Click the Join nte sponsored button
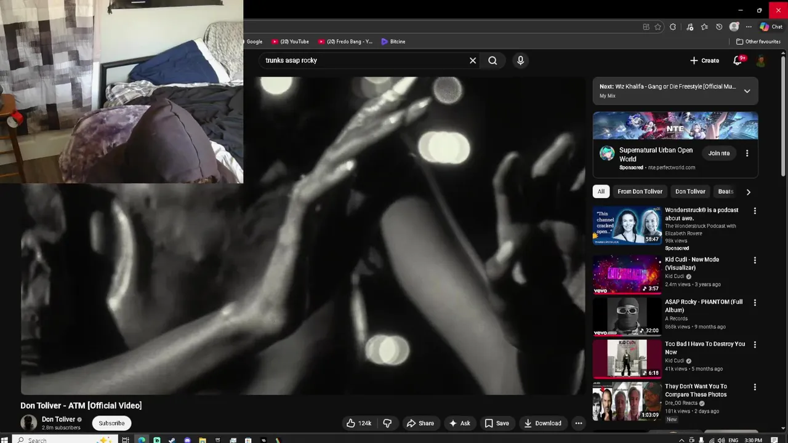 click(718, 153)
